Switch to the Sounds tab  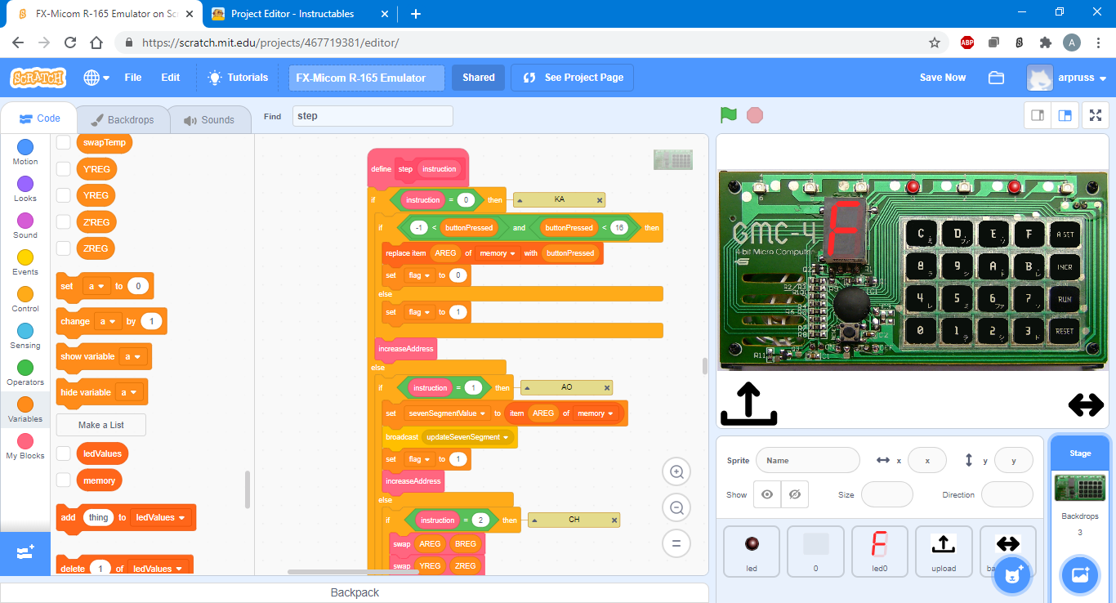coord(209,120)
